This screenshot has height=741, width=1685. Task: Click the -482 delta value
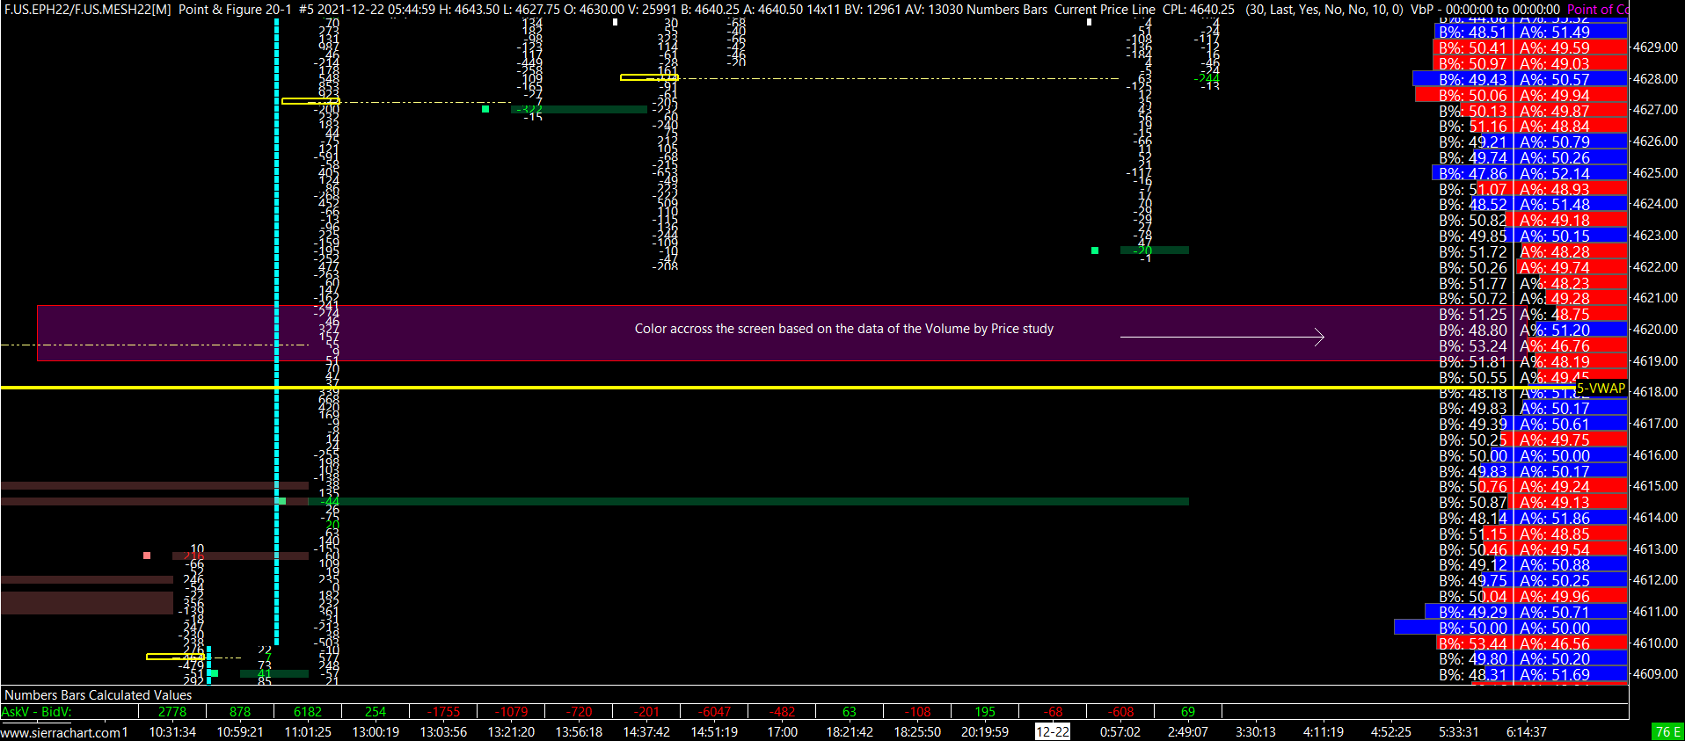coord(782,712)
